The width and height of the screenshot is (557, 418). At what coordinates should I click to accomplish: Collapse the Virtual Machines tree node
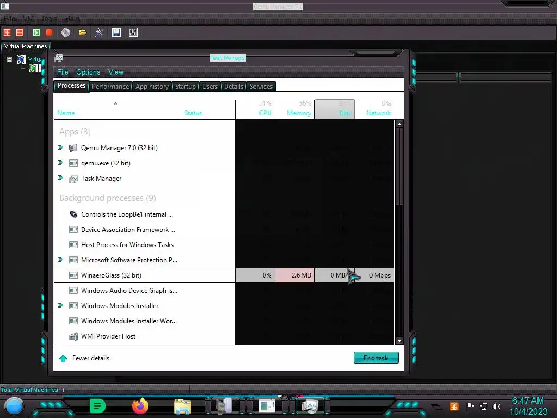10,59
